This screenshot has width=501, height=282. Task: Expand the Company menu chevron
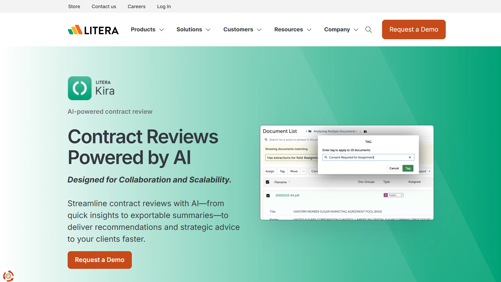point(356,30)
